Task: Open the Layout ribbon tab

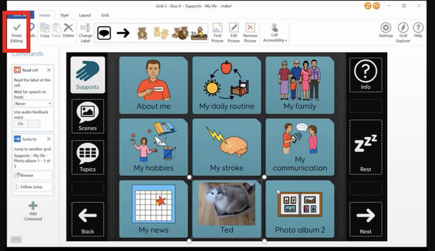Action: tap(85, 15)
